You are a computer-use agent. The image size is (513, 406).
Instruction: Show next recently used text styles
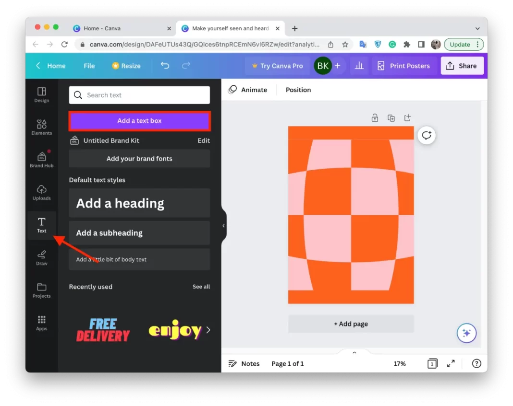pyautogui.click(x=208, y=330)
